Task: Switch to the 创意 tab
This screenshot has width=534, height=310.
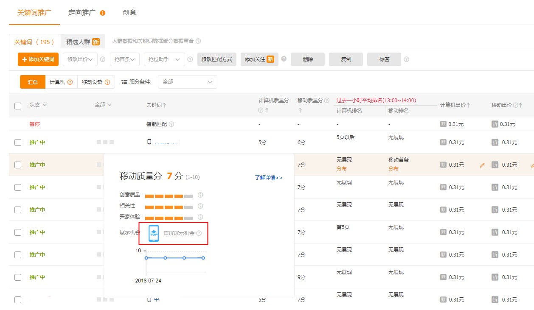Action: click(129, 13)
